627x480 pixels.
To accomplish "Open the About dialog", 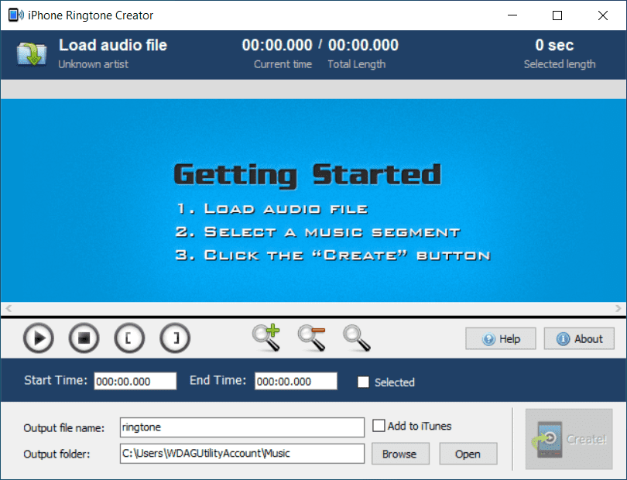I will coord(579,339).
